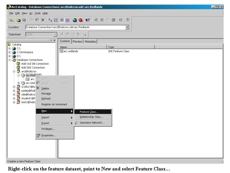Expand the D:\ drive node
The height and width of the screenshot is (173, 230).
point(10,56)
